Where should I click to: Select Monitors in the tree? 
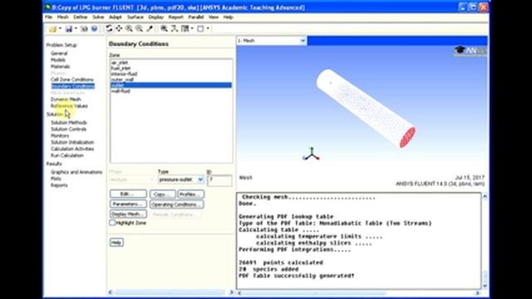point(60,135)
